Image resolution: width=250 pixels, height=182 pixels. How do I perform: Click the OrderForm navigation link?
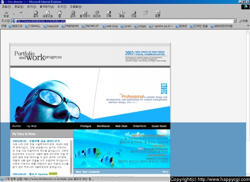139,126
